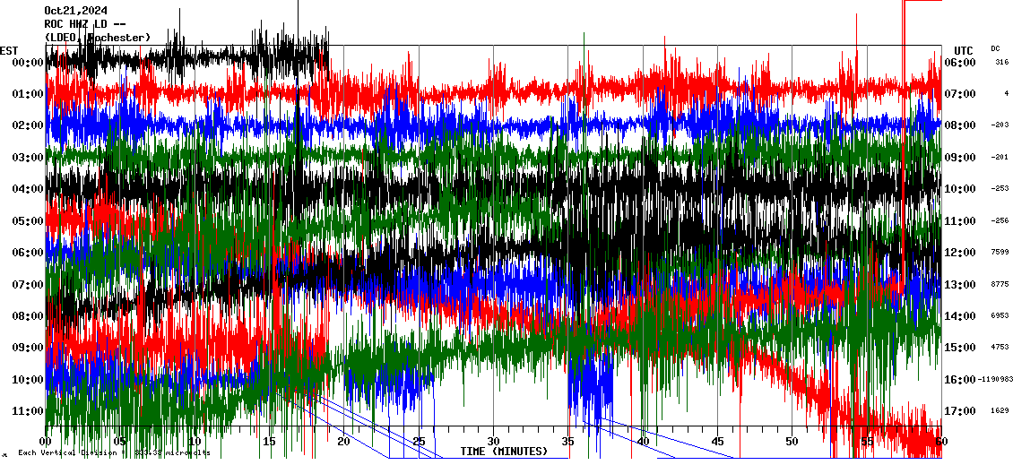
Task: Select the 12:00 UTC row label
Action: click(x=960, y=253)
